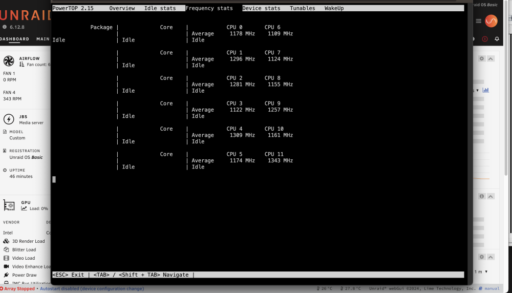Click the Video Load label
Image resolution: width=512 pixels, height=293 pixels.
[24, 258]
